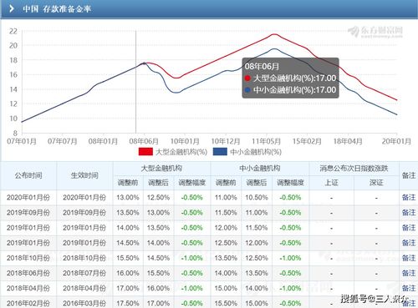Select x-axis label 07年01月
The height and width of the screenshot is (308, 418).
click(x=22, y=141)
